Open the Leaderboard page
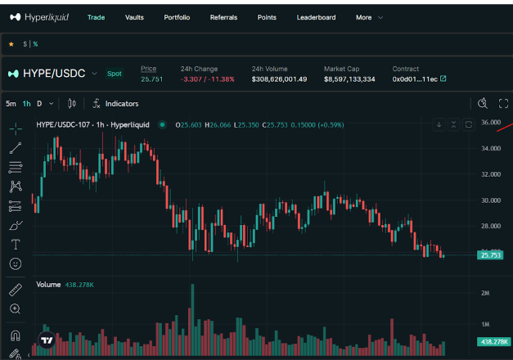513x360 pixels. 316,17
